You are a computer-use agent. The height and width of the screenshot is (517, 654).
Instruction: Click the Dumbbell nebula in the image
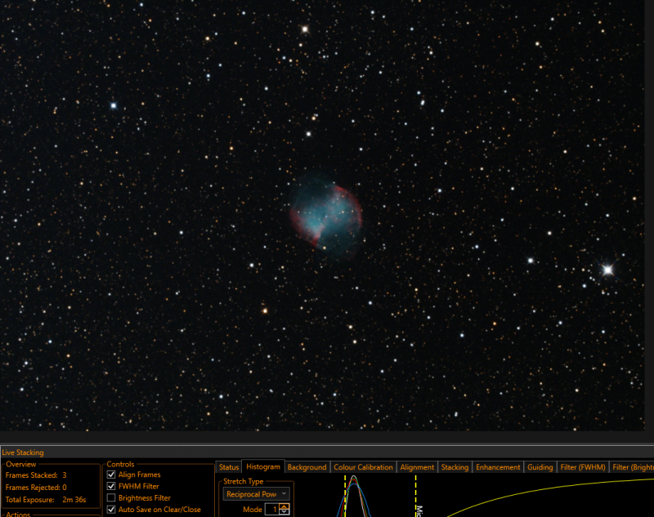325,216
